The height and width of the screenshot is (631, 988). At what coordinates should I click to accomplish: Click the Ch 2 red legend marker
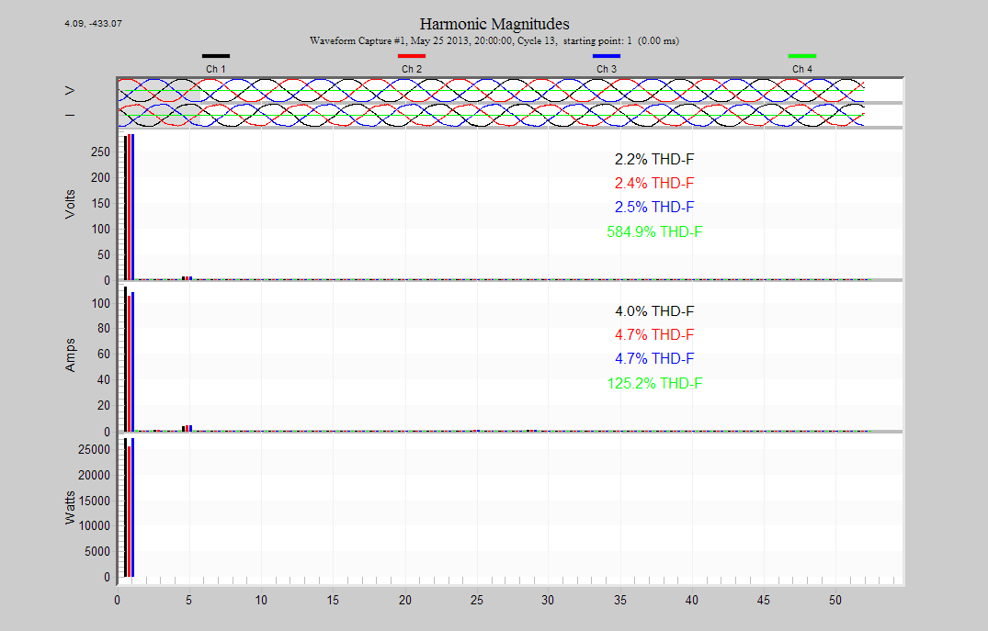(410, 55)
